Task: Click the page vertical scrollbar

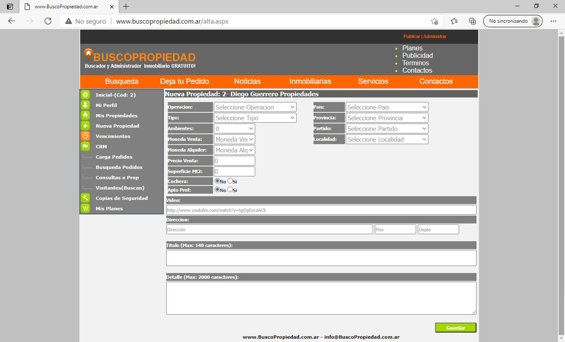Action: pos(561,186)
